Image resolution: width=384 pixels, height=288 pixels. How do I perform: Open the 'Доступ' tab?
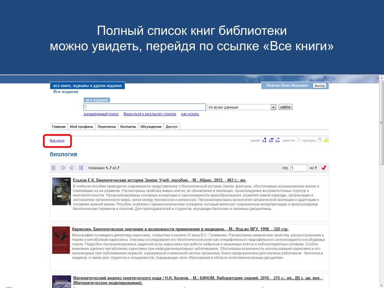click(x=171, y=127)
